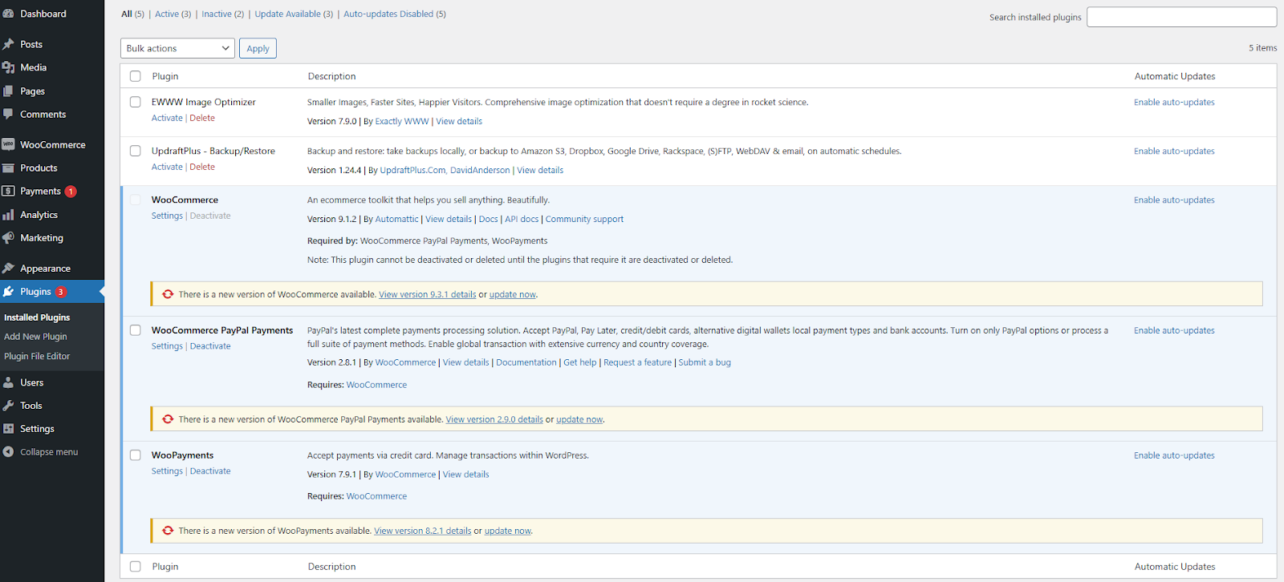Deactivate the WooPayments plugin
Viewport: 1284px width, 582px height.
pyautogui.click(x=210, y=471)
